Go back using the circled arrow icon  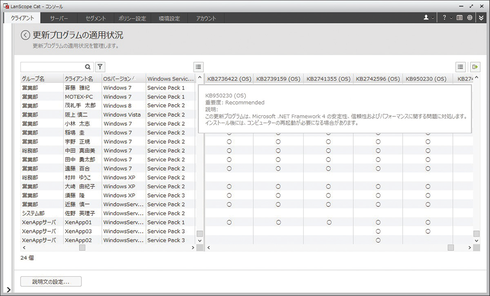pyautogui.click(x=25, y=35)
